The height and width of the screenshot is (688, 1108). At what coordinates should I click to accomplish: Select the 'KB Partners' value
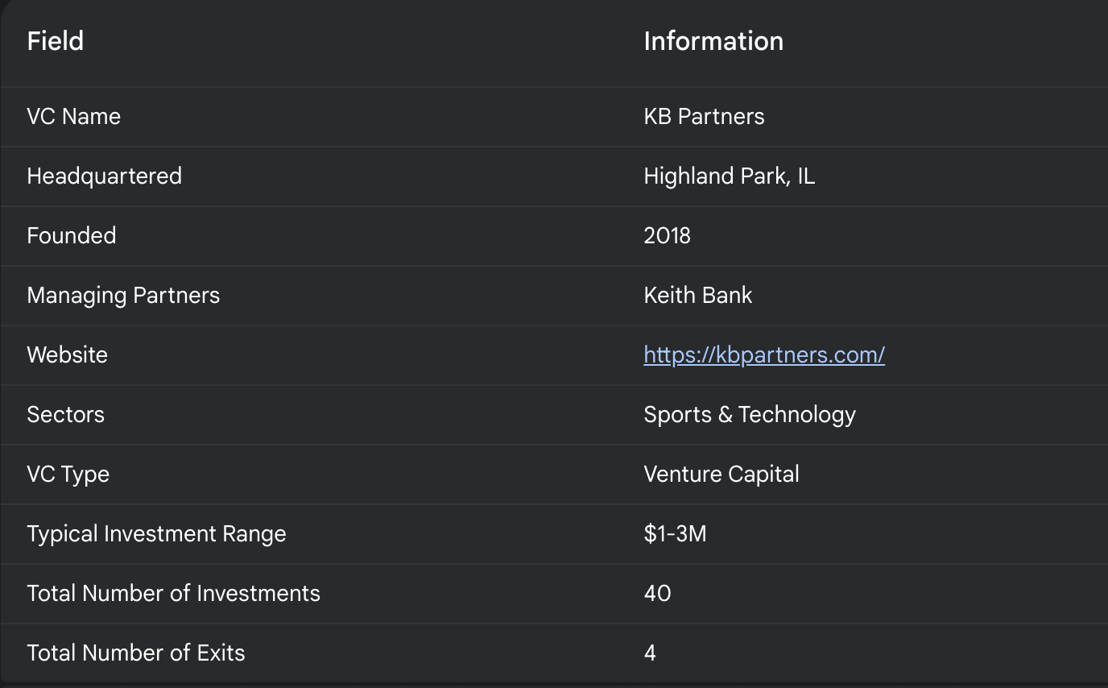click(x=704, y=116)
